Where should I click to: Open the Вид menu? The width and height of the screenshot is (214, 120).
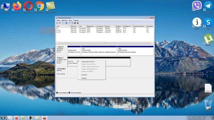pos(70,20)
